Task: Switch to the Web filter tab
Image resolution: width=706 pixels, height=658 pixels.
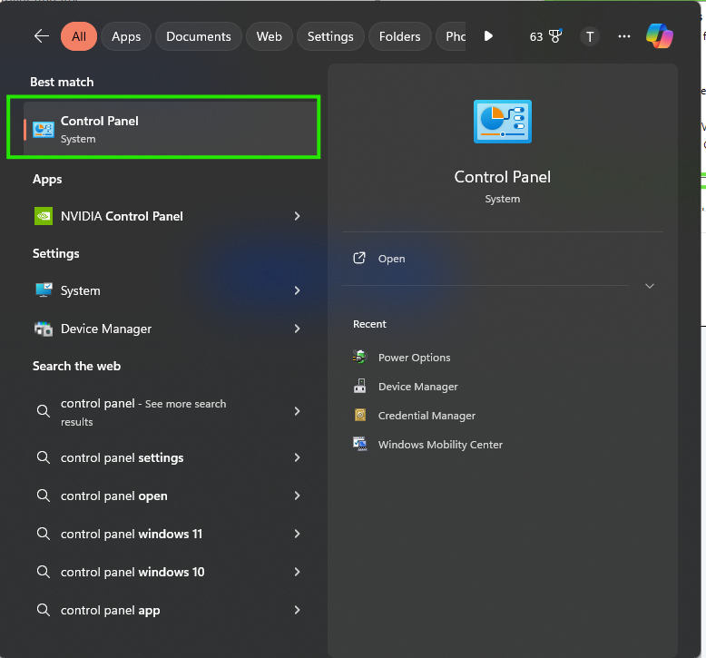Action: coord(270,36)
